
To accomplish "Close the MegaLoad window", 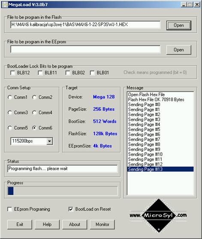I will [197, 4].
